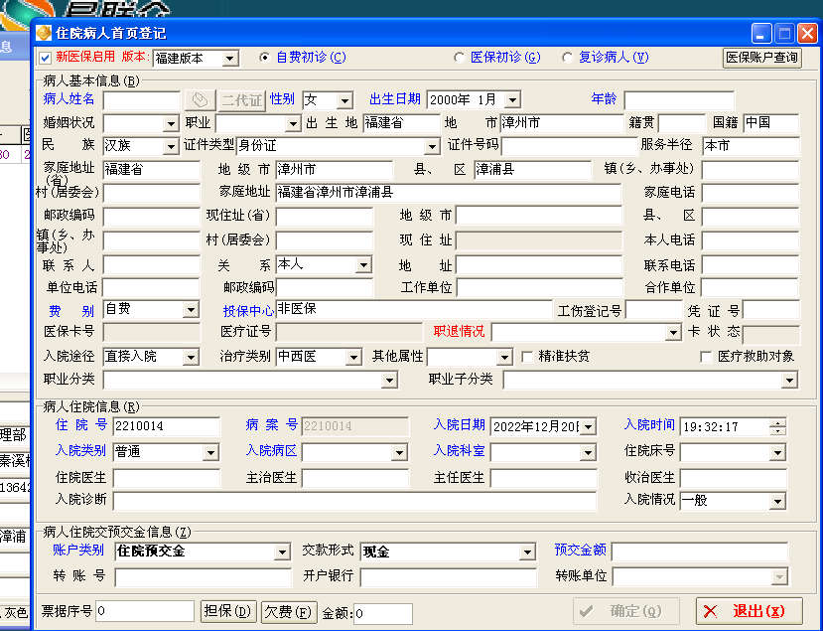
Task: Click the 确定(Q) button
Action: 625,611
